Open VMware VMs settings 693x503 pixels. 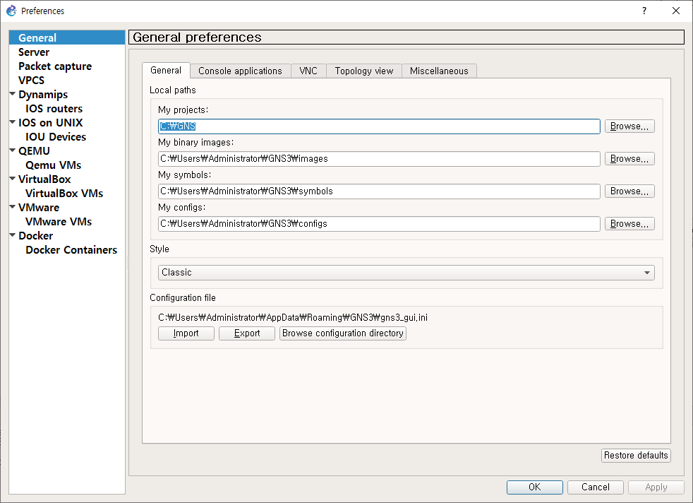tap(59, 222)
